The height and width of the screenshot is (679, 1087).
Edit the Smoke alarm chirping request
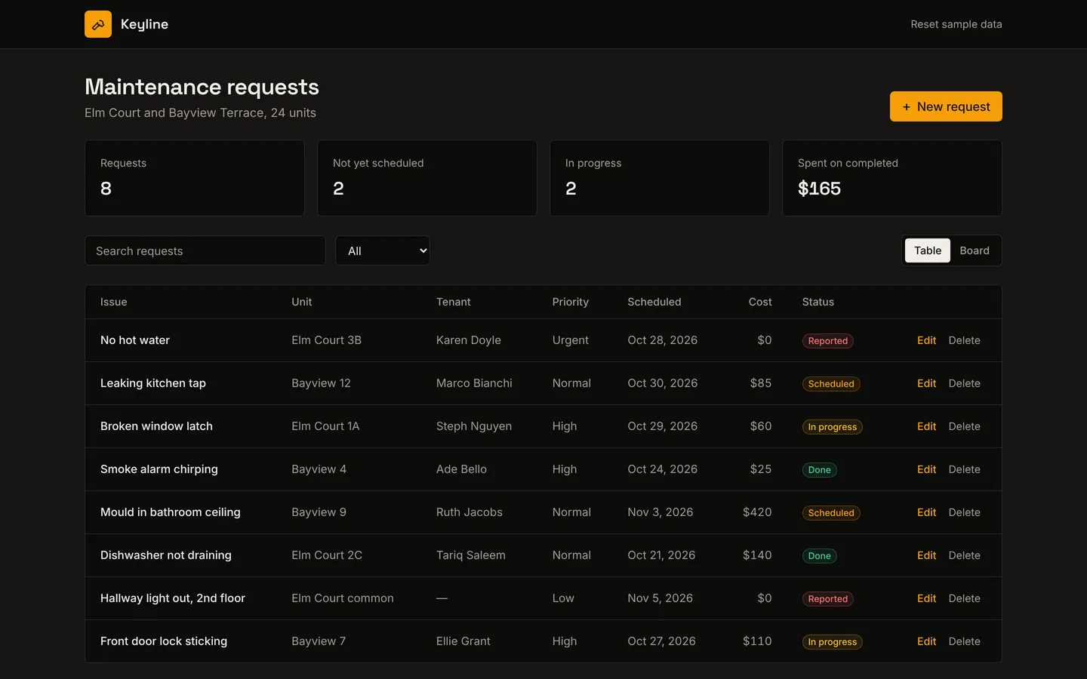click(x=926, y=469)
